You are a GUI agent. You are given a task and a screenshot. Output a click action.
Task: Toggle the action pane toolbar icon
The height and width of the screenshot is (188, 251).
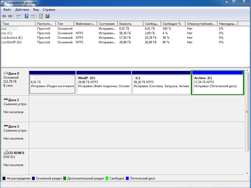point(33,16)
